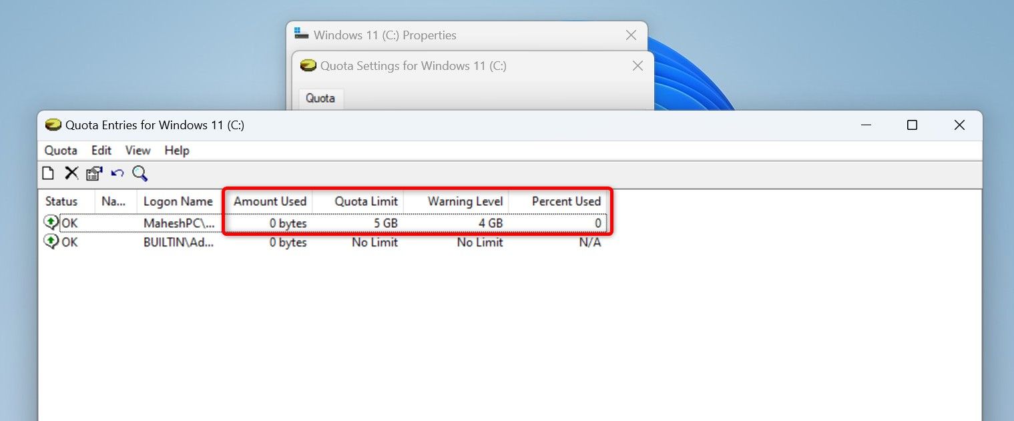Sort by the Logon Name column header
The image size is (1014, 421).
point(178,201)
